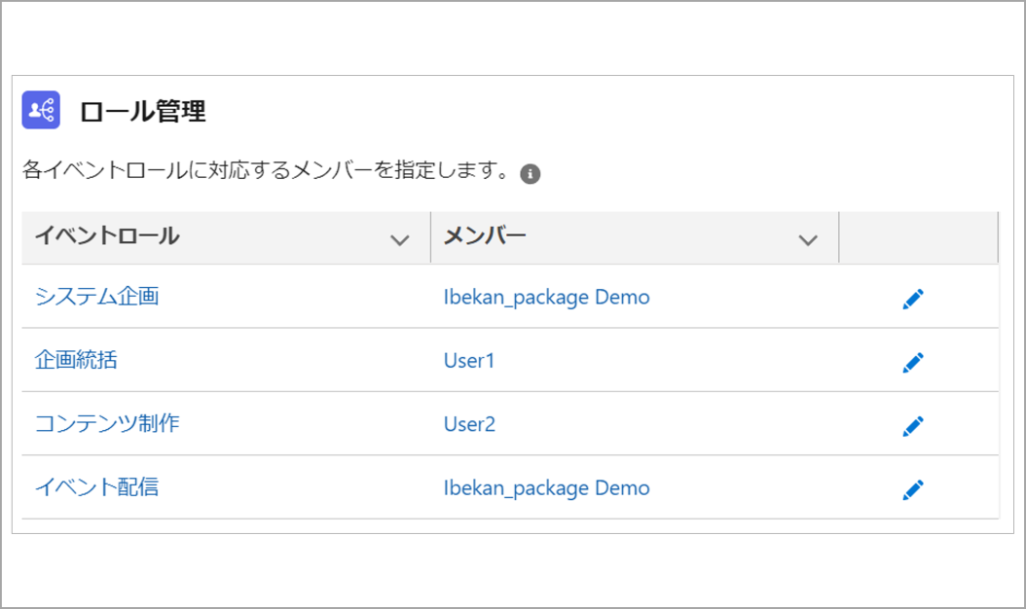This screenshot has width=1026, height=609.
Task: Open Ibekan_package Demo in the イベント配信 row
Action: pyautogui.click(x=546, y=487)
